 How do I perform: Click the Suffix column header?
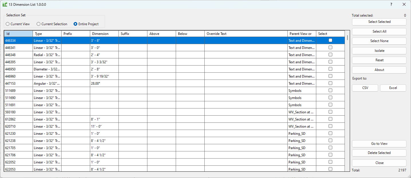pyautogui.click(x=133, y=34)
